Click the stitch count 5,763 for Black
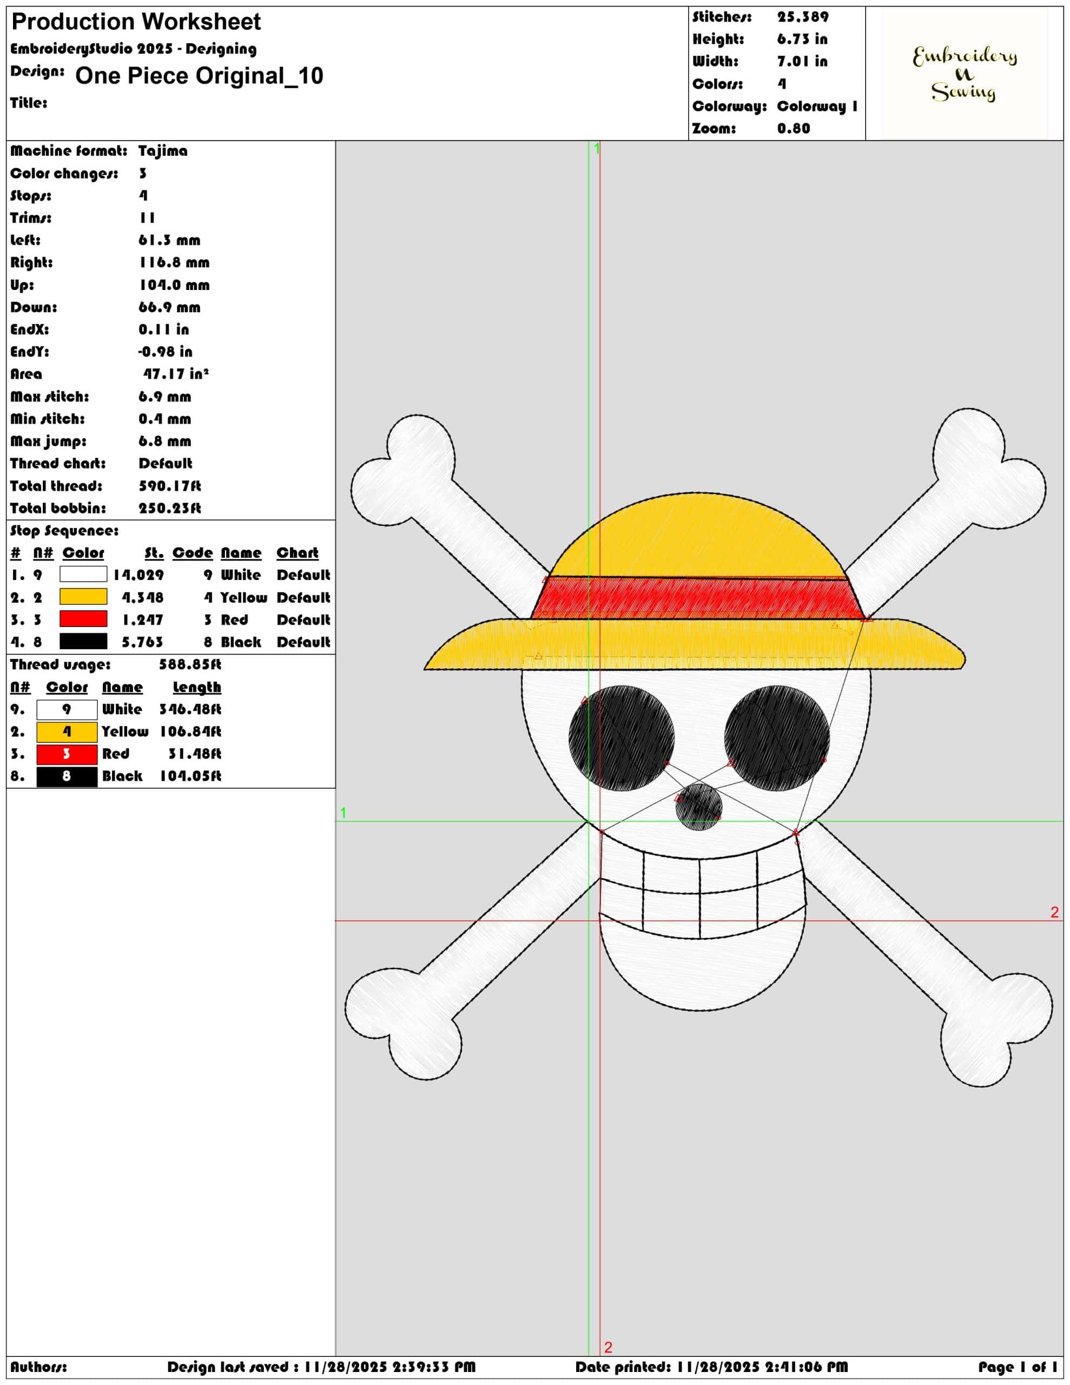Image resolution: width=1070 pixels, height=1385 pixels. point(143,642)
